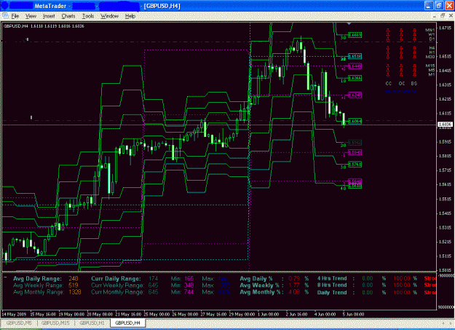This screenshot has width=455, height=330.
Task: Switch to the GBPUSD,M5 chart tab
Action: tap(19, 323)
